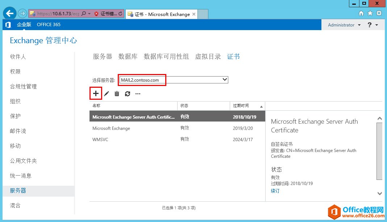Delete the selected certificate with the trash icon
Image resolution: width=387 pixels, height=222 pixels.
click(x=116, y=93)
